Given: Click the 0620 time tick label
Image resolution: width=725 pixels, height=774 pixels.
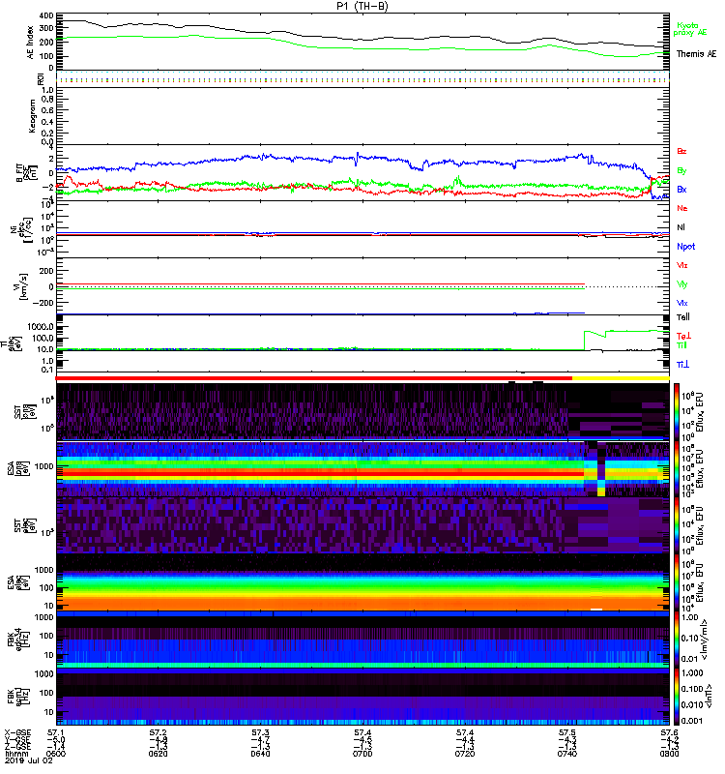Looking at the screenshot, I should click(158, 754).
